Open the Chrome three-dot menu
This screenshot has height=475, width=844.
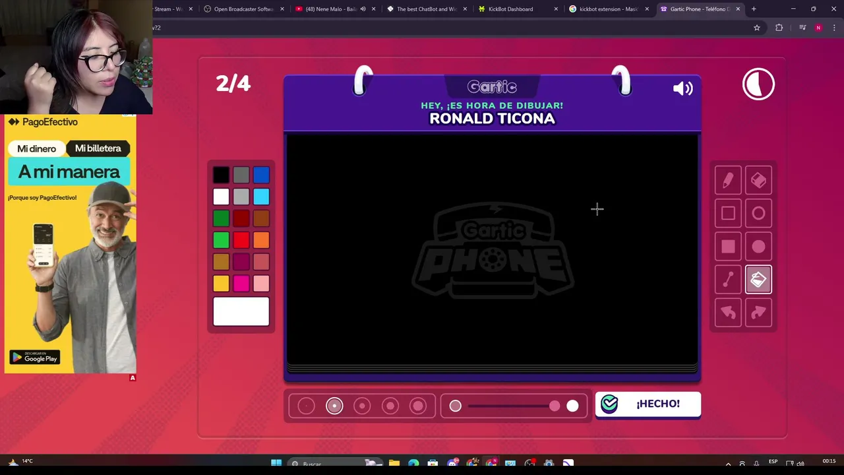(x=834, y=28)
